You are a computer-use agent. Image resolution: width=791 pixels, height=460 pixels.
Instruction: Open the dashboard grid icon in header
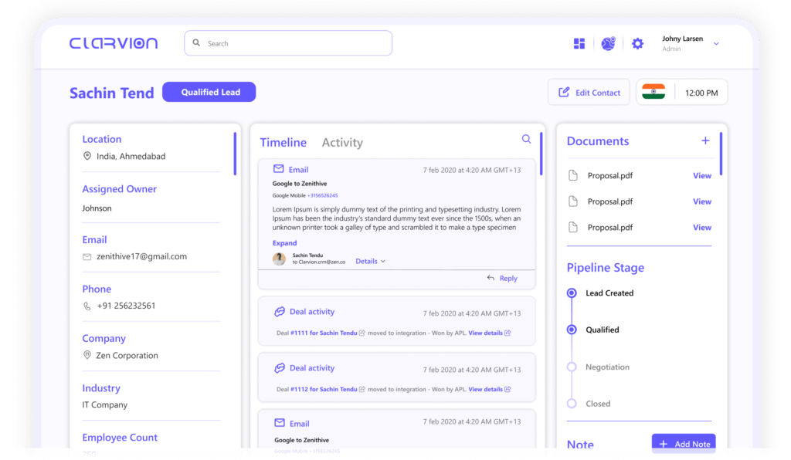(x=579, y=44)
